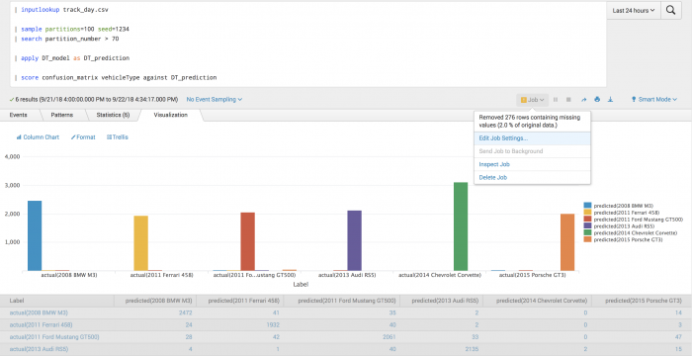The width and height of the screenshot is (692, 356).
Task: Click predicted(2011 Ford Mustang GT500) legend swatch
Action: (x=587, y=220)
